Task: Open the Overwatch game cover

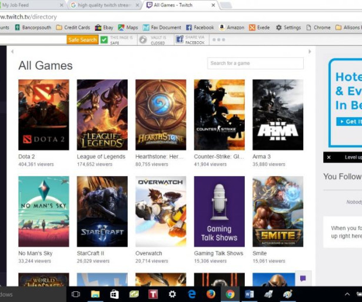Action: pos(161,211)
